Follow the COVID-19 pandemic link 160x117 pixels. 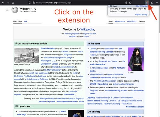99,84
